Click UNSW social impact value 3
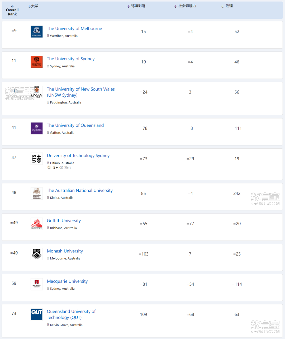 tap(190, 92)
